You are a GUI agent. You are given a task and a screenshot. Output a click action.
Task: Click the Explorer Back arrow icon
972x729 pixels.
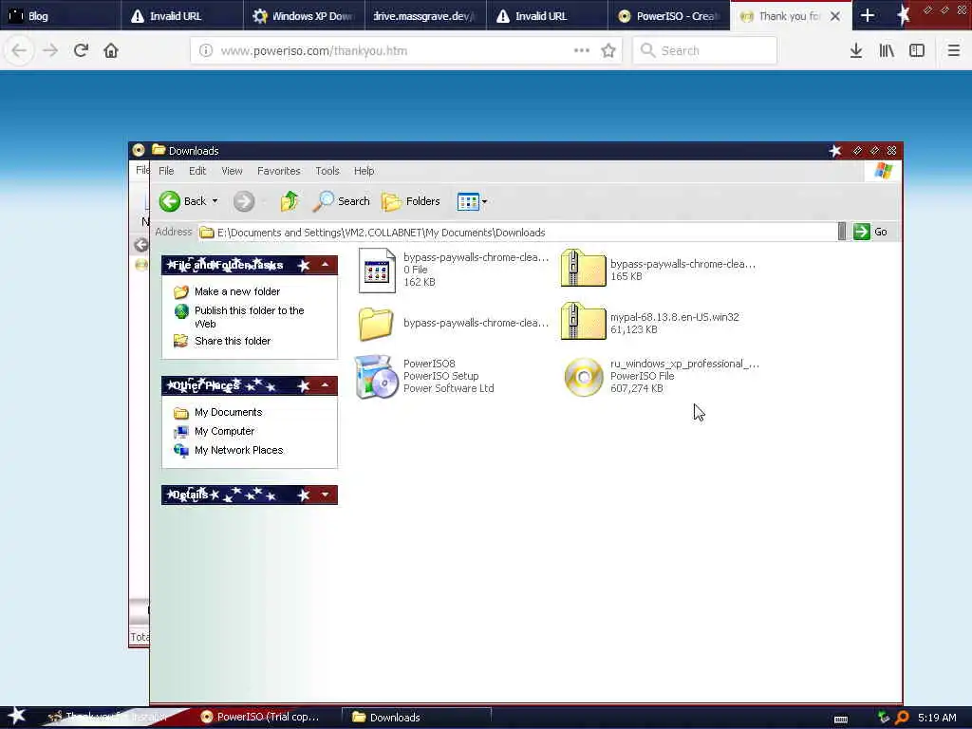coord(170,201)
